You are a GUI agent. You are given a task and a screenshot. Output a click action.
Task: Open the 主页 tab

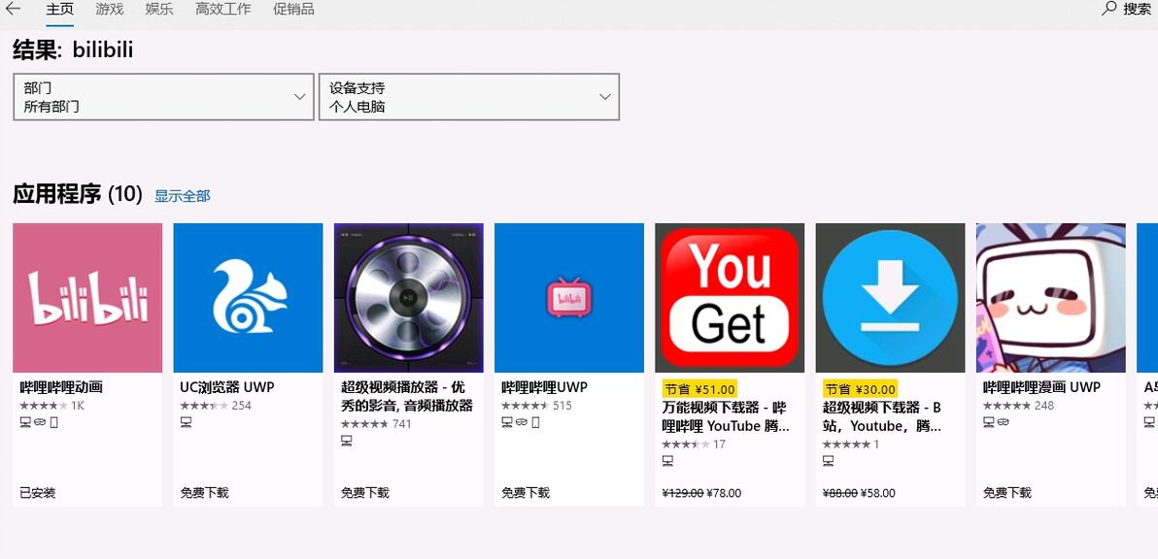click(x=60, y=10)
